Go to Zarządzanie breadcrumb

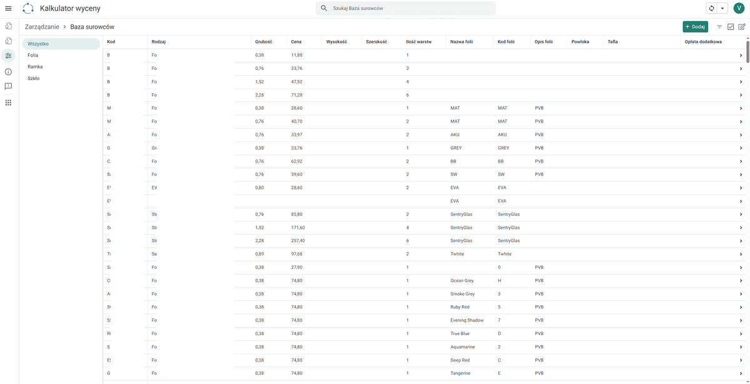click(42, 27)
